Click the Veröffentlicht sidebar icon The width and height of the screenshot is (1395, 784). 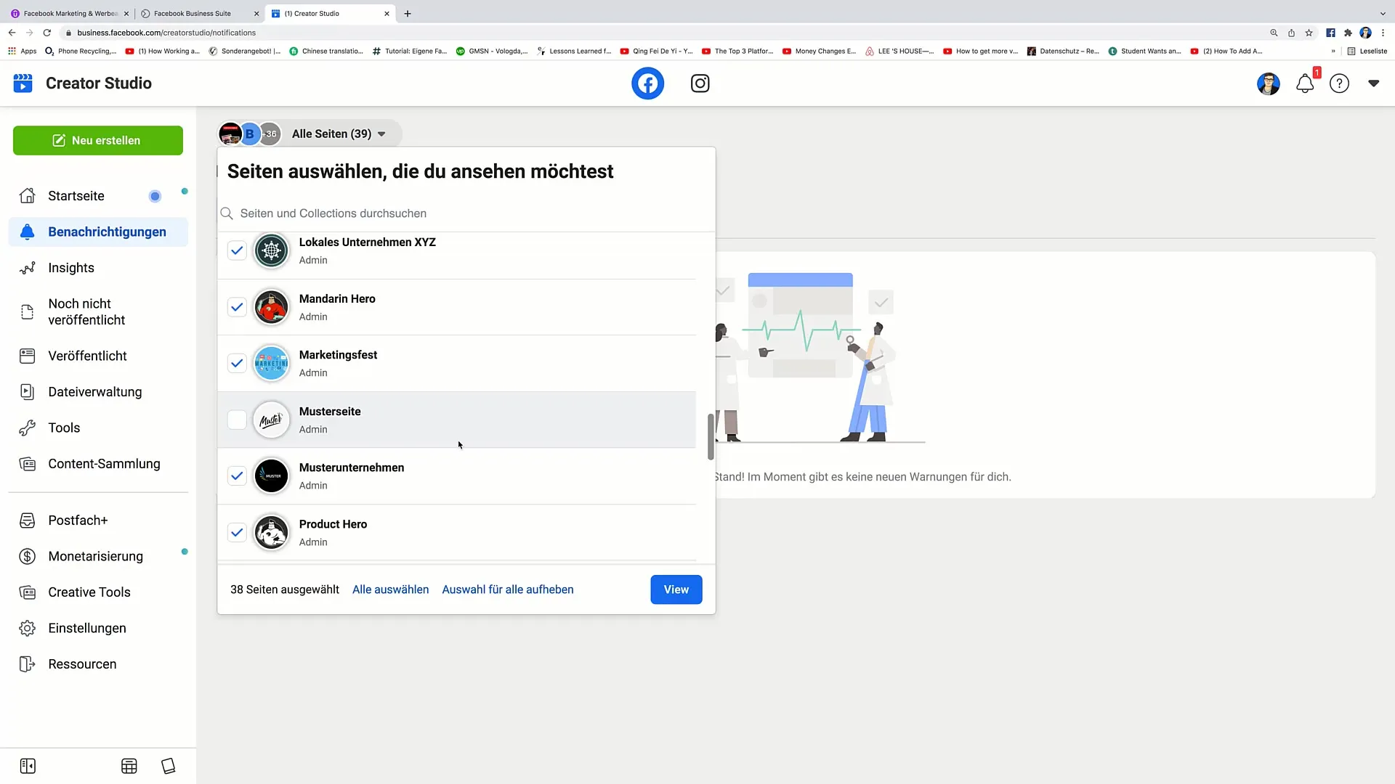coord(28,356)
